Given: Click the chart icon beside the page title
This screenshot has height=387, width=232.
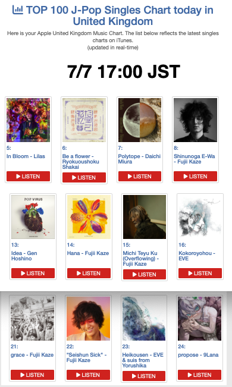Looking at the screenshot, I should pos(17,10).
